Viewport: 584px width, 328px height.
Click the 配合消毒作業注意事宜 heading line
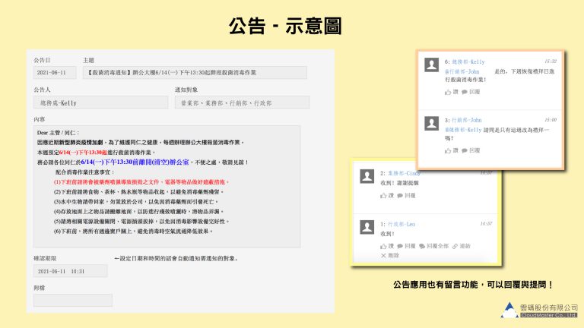85,172
